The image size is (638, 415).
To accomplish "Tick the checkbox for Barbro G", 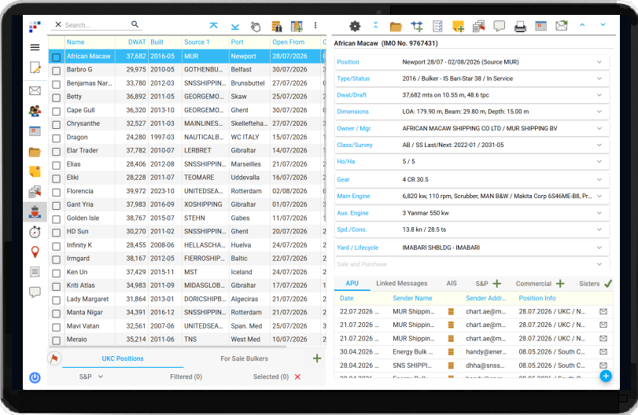I will click(57, 71).
